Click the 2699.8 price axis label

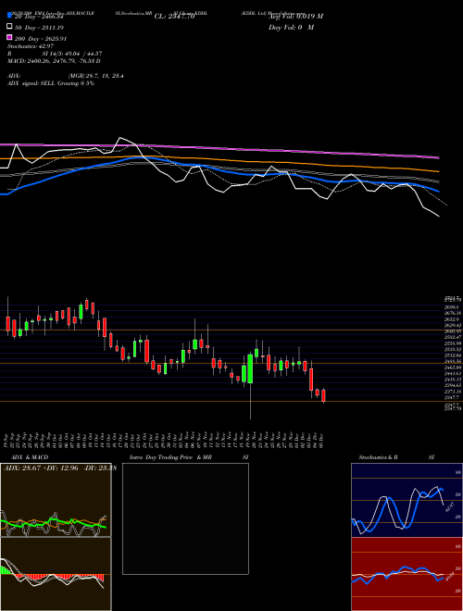click(451, 307)
